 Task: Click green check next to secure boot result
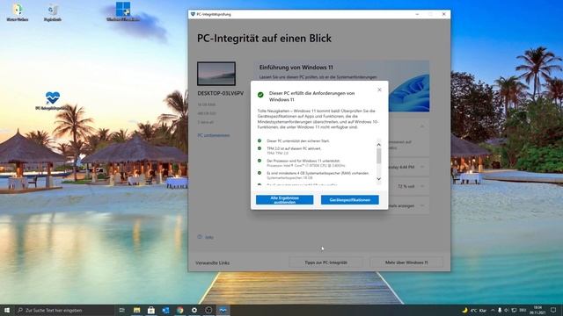pyautogui.click(x=260, y=140)
